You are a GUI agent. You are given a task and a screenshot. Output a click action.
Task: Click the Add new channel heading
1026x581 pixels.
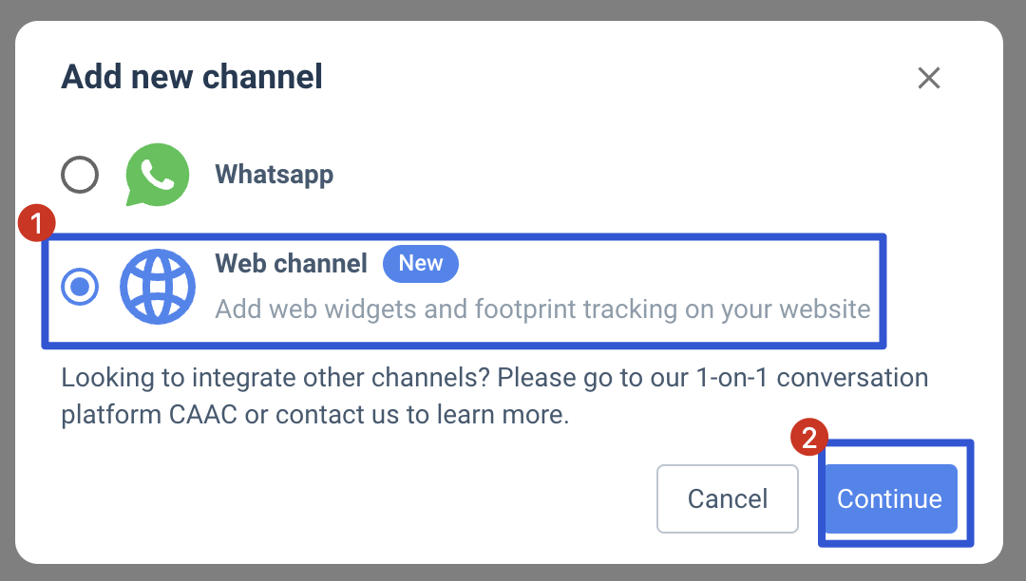click(192, 77)
